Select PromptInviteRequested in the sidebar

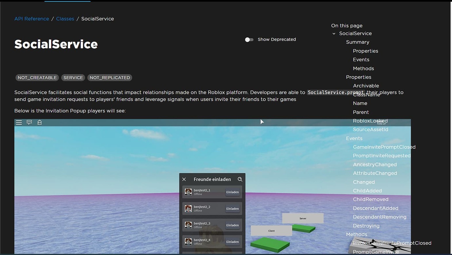[x=382, y=155]
